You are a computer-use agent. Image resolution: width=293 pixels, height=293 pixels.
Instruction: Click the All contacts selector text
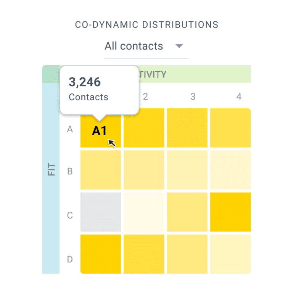(x=134, y=47)
